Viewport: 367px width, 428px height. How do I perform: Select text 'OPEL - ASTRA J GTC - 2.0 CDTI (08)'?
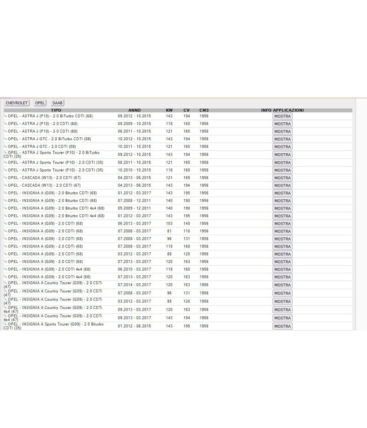[42, 147]
